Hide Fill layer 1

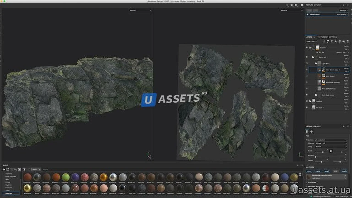pyautogui.click(x=307, y=107)
